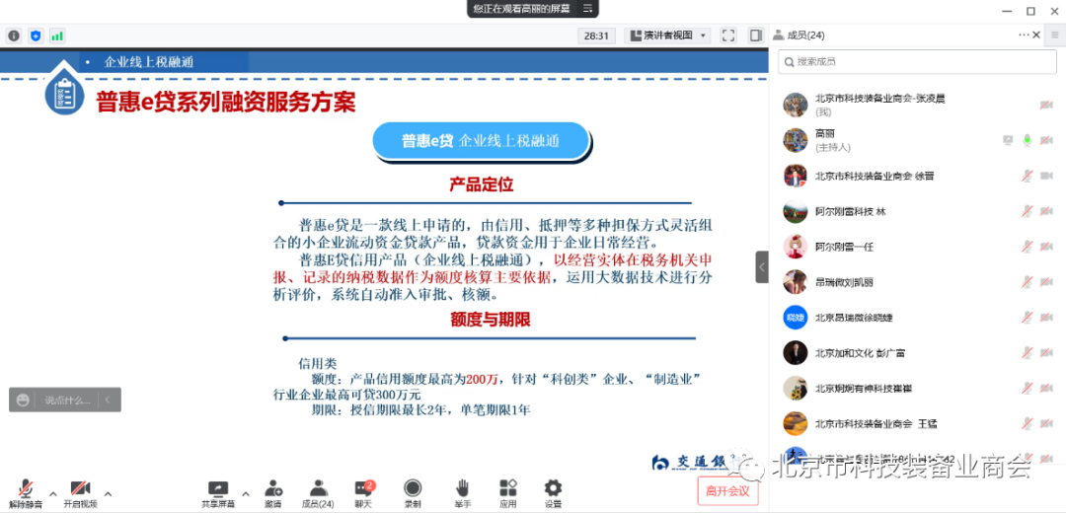The width and height of the screenshot is (1066, 513).
Task: Click the 说点什么 quick chat input
Action: 67,401
